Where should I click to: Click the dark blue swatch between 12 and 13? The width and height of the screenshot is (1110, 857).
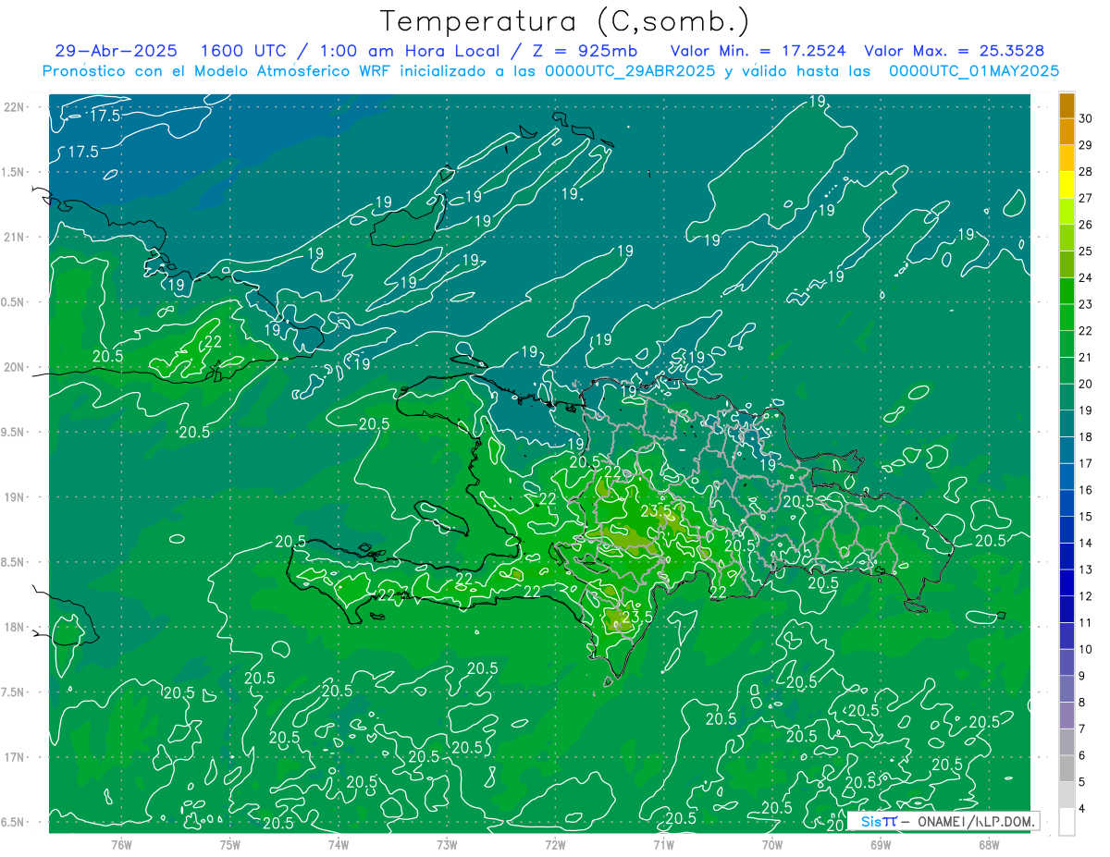(1067, 582)
